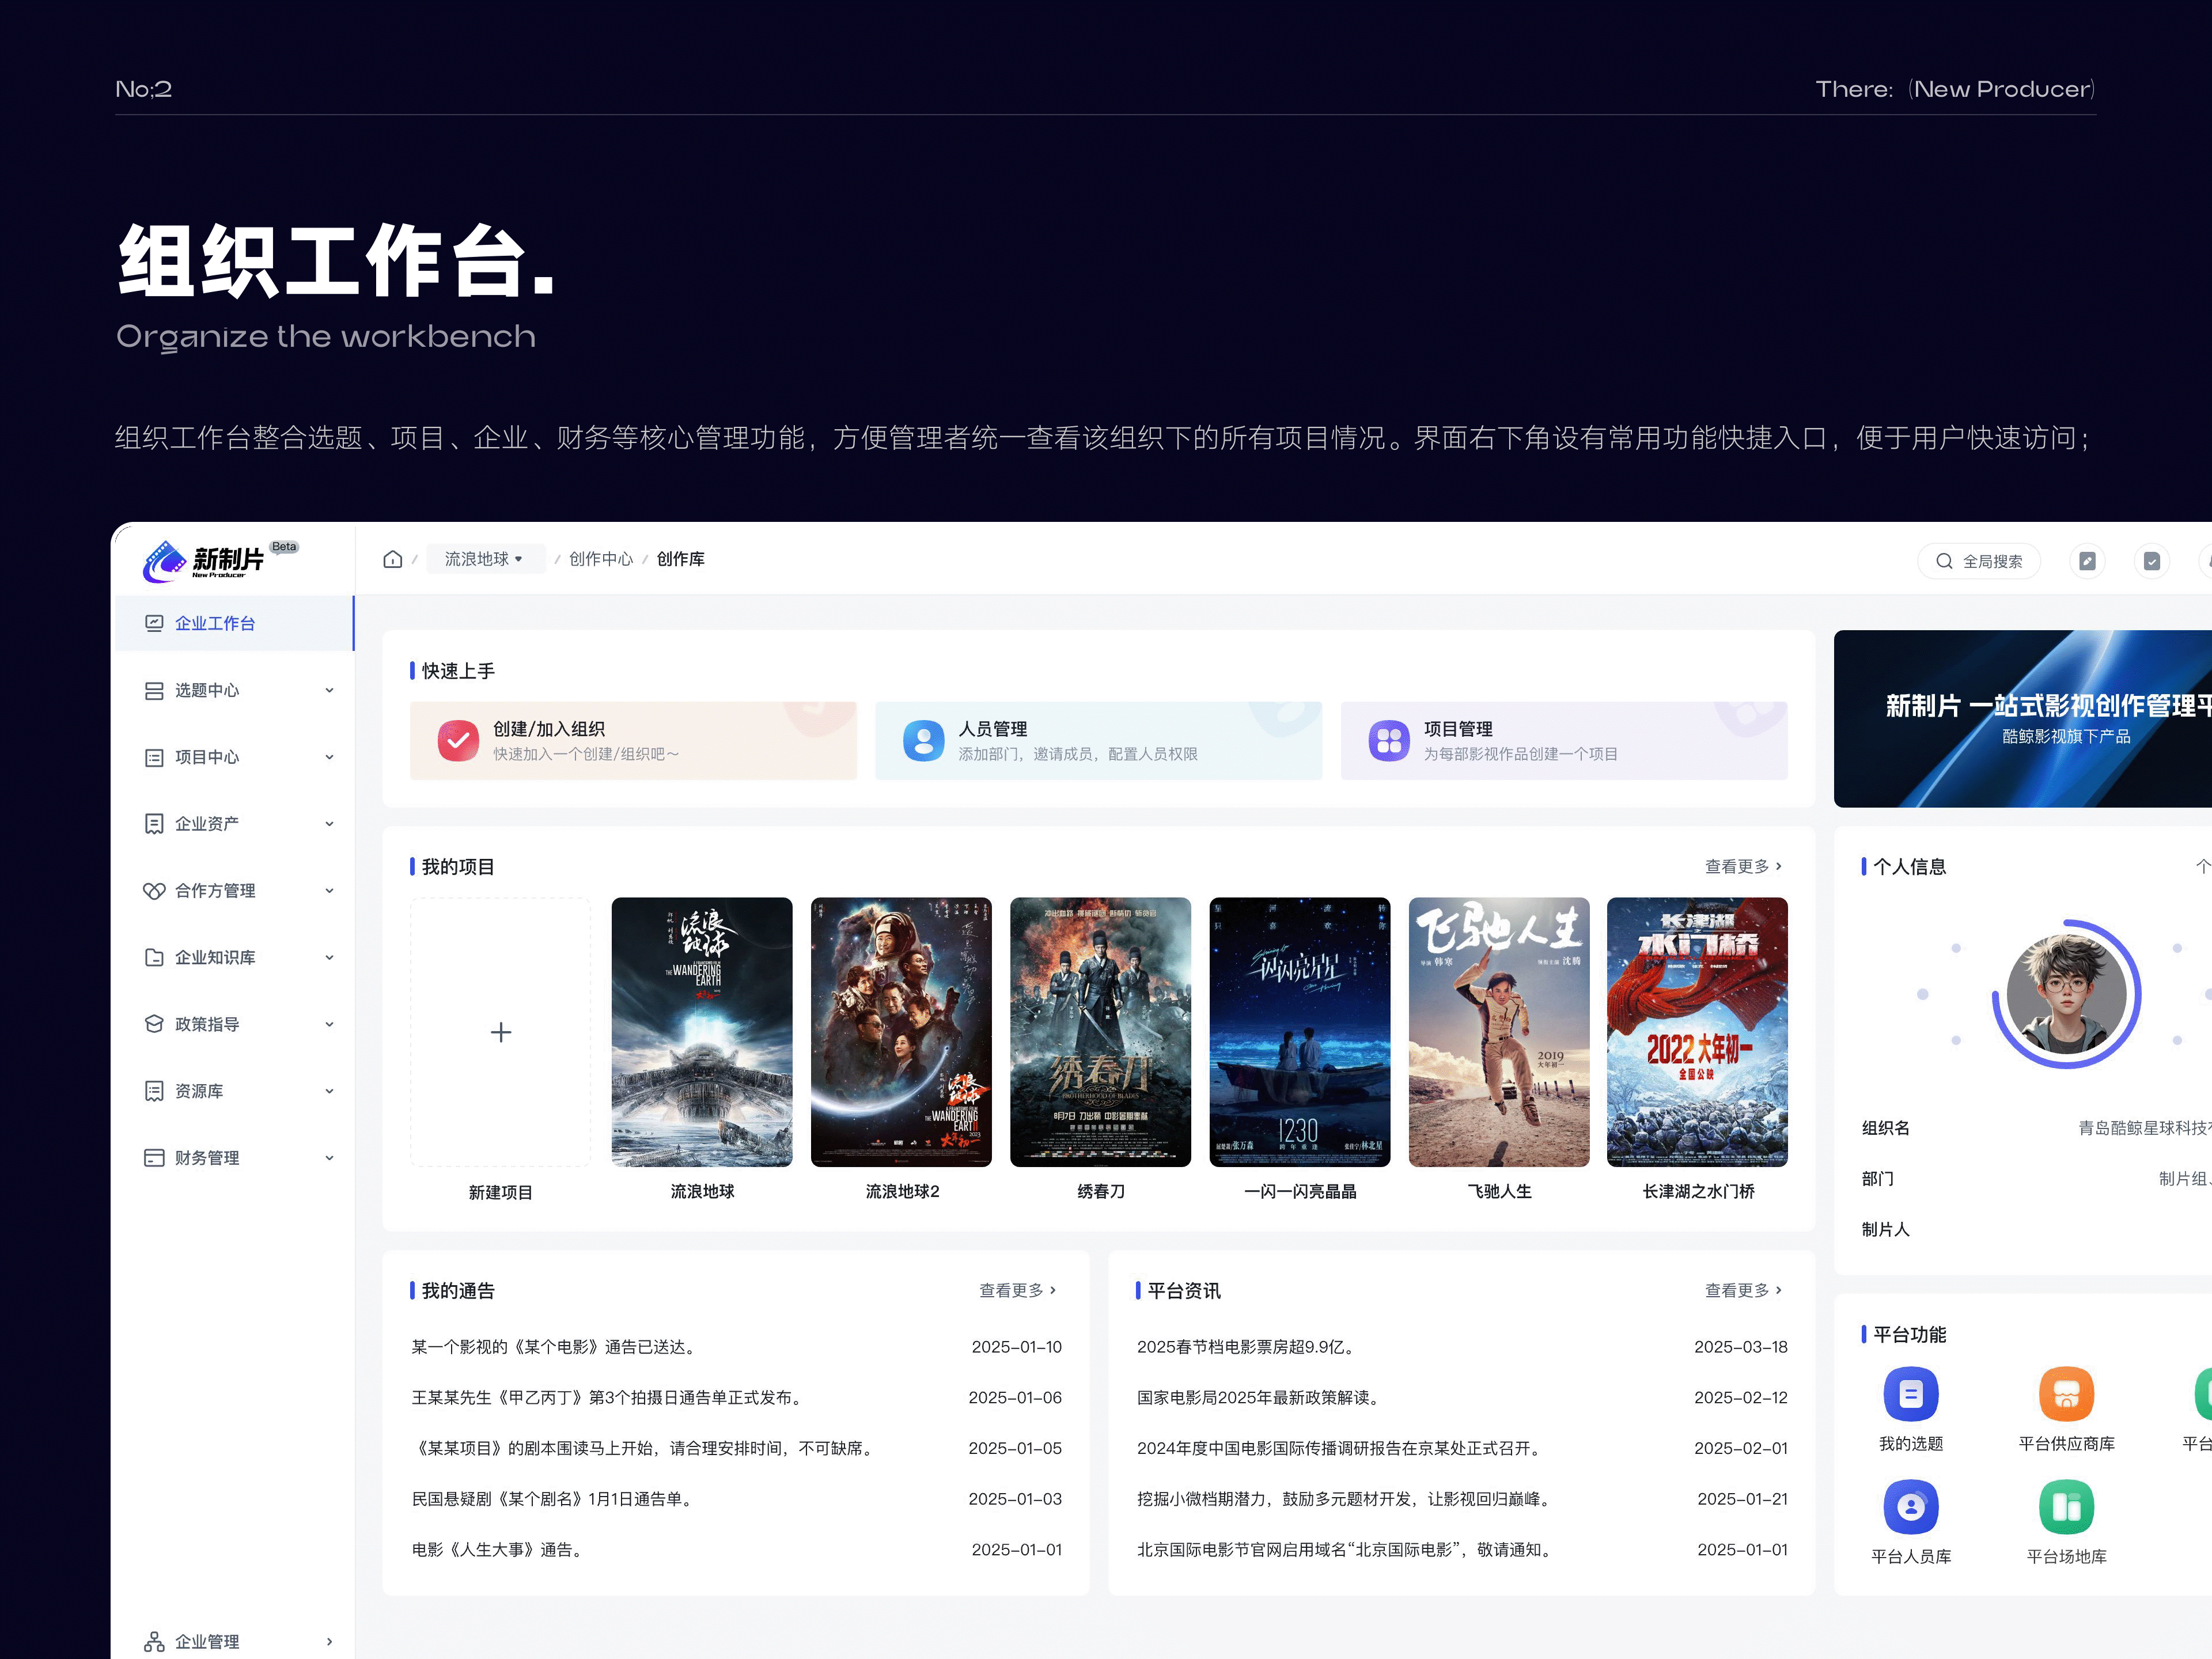Click the edit note icon in top bar

2087,561
